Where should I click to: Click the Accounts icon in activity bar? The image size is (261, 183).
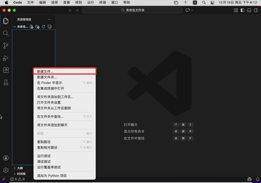point(6,158)
